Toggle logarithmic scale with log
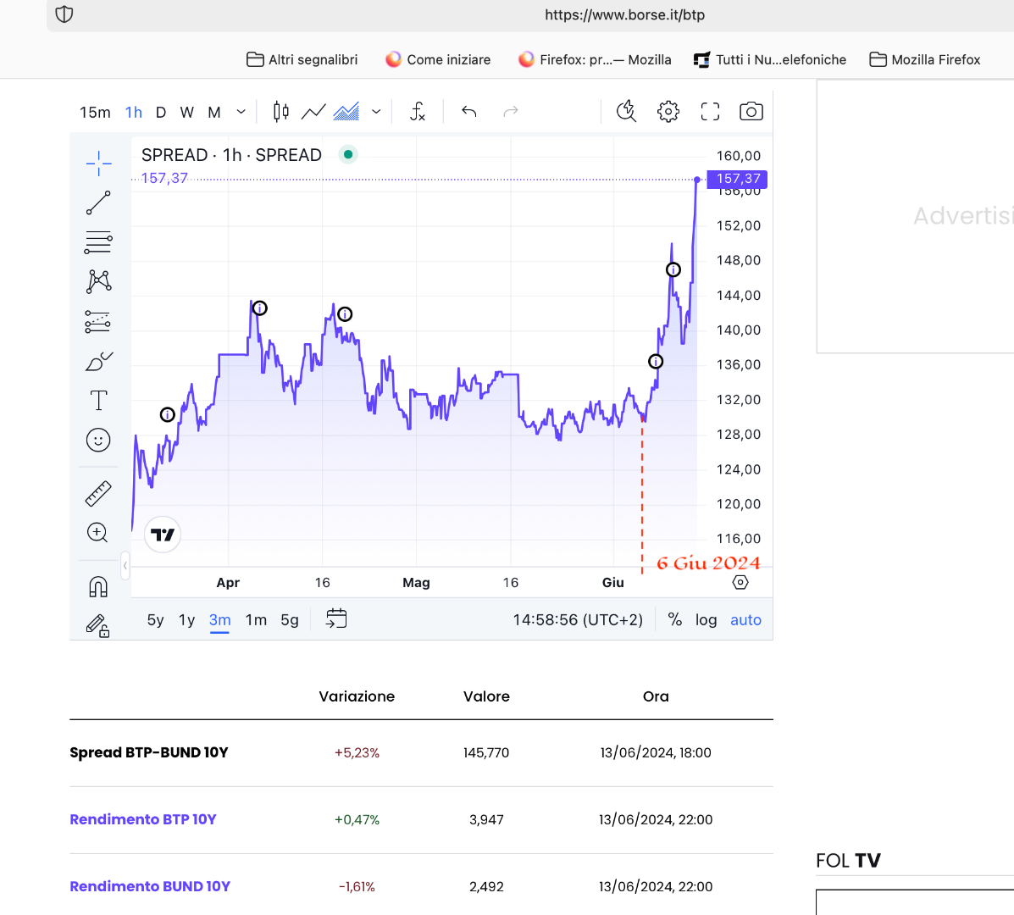Screen dimensions: 1014x915 click(x=706, y=620)
